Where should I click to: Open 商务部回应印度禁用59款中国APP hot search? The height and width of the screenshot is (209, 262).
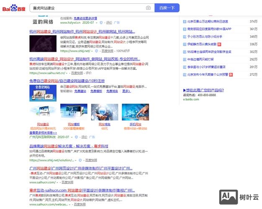pyautogui.click(x=209, y=29)
